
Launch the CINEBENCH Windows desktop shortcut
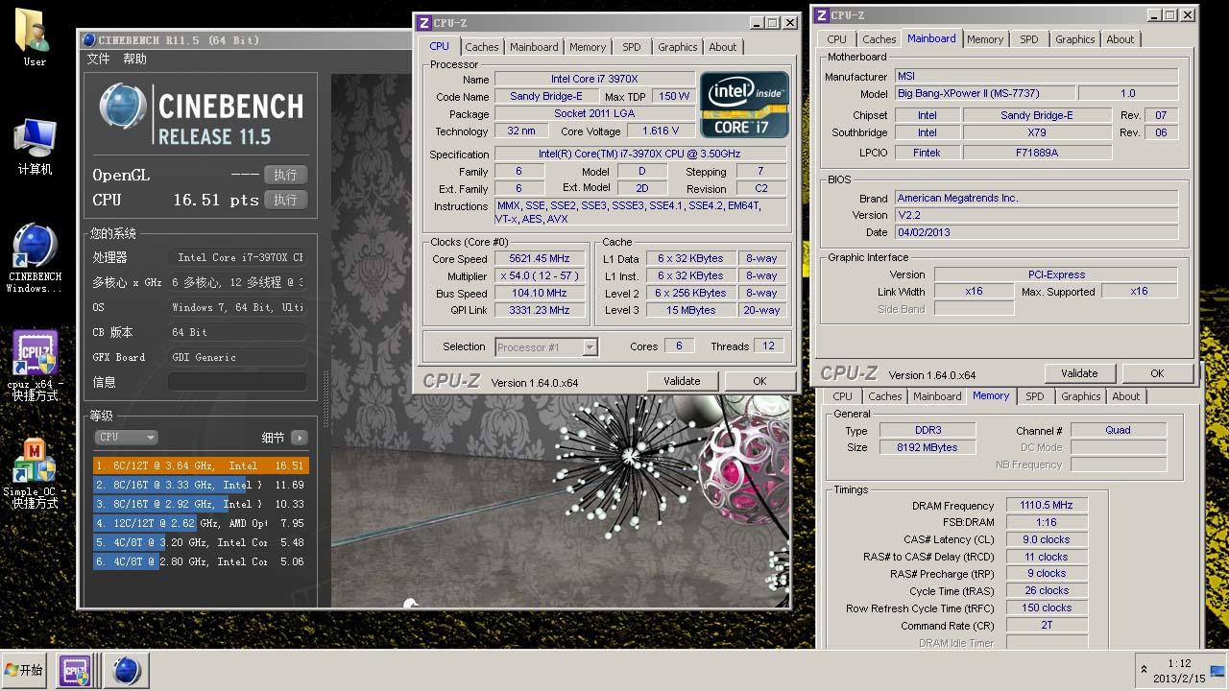pos(35,257)
